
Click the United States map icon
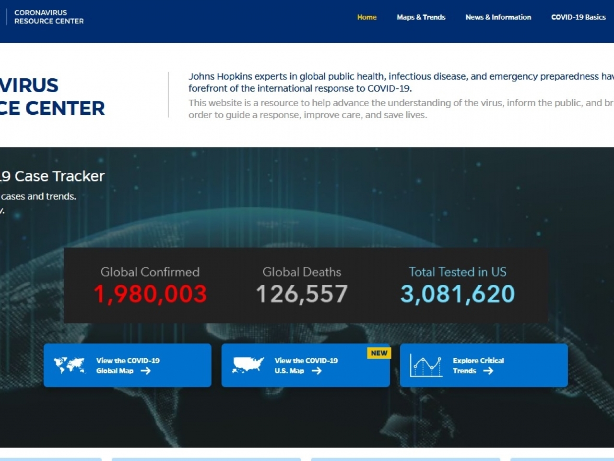(x=248, y=365)
